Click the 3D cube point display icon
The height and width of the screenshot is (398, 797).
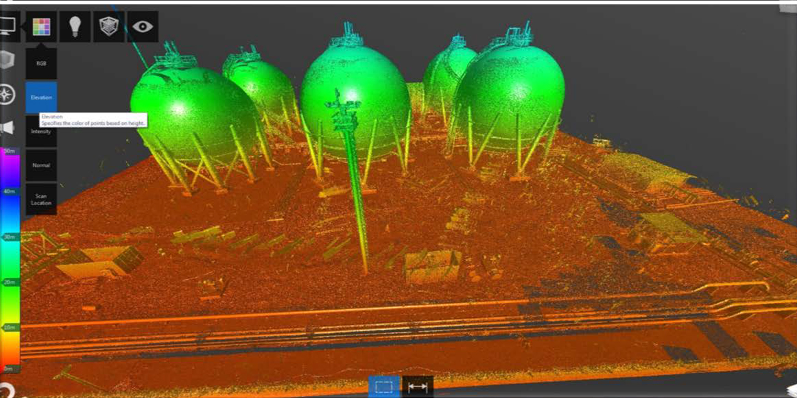pos(109,27)
